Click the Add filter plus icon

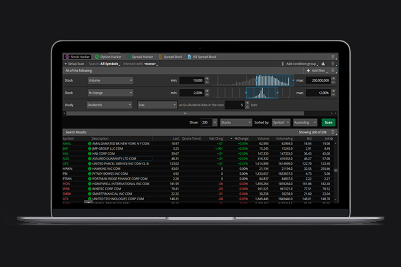pos(308,70)
